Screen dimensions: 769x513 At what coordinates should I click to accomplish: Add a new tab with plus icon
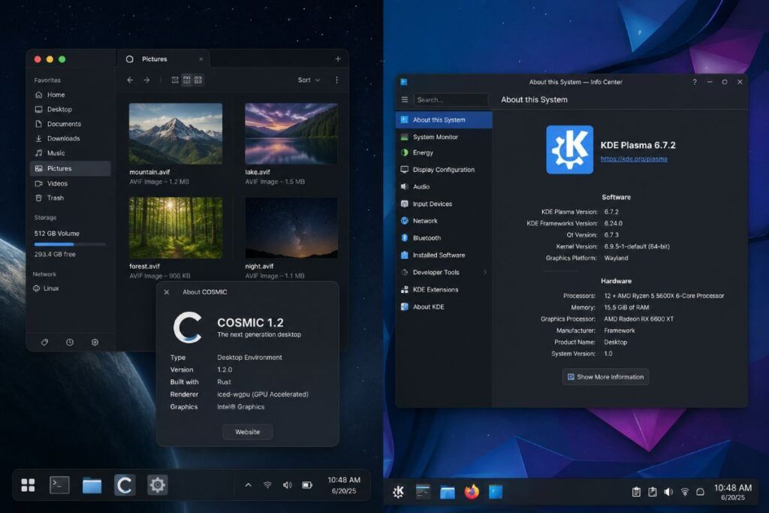[338, 59]
